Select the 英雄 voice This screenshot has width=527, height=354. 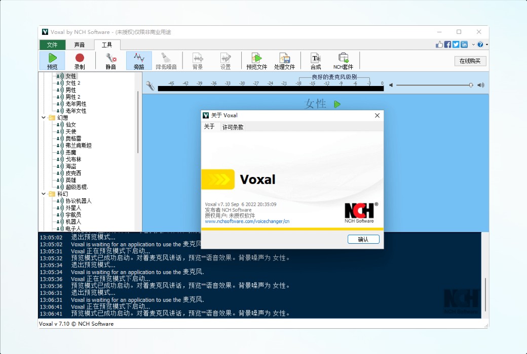tap(70, 180)
